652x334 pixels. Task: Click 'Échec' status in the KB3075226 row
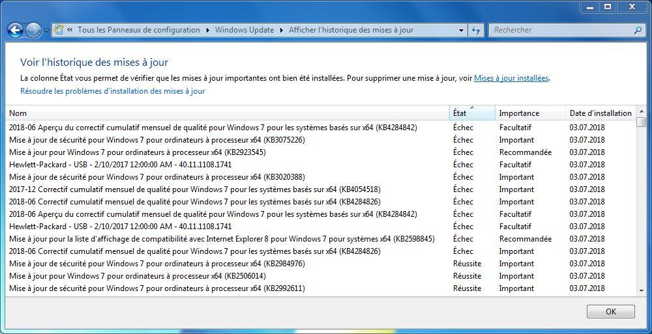click(x=463, y=139)
